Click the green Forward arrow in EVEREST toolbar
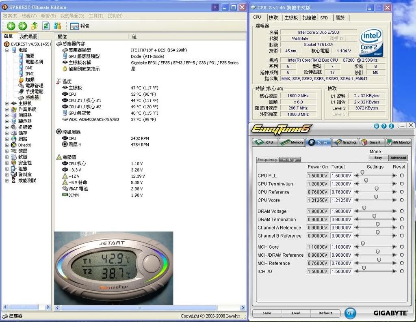This screenshot has width=416, height=322. tap(23, 26)
